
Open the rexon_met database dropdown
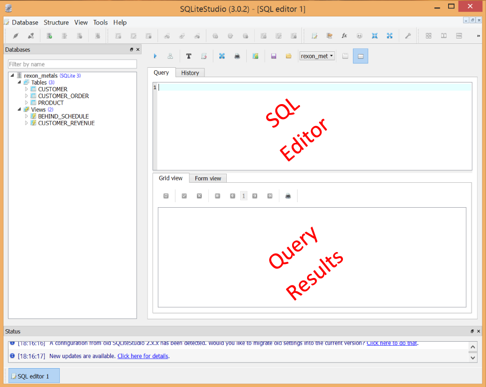[x=317, y=56]
